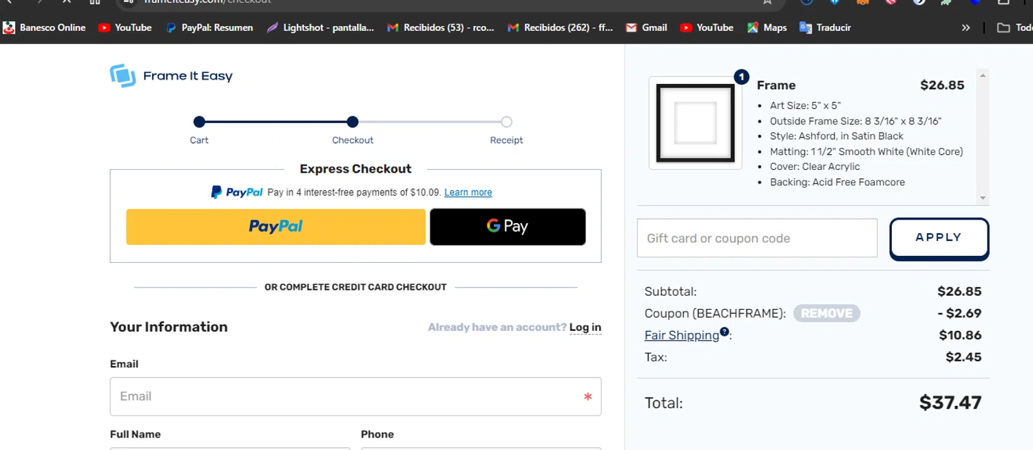Open the Lightshot bookmark
The width and height of the screenshot is (1033, 450).
pyautogui.click(x=321, y=28)
